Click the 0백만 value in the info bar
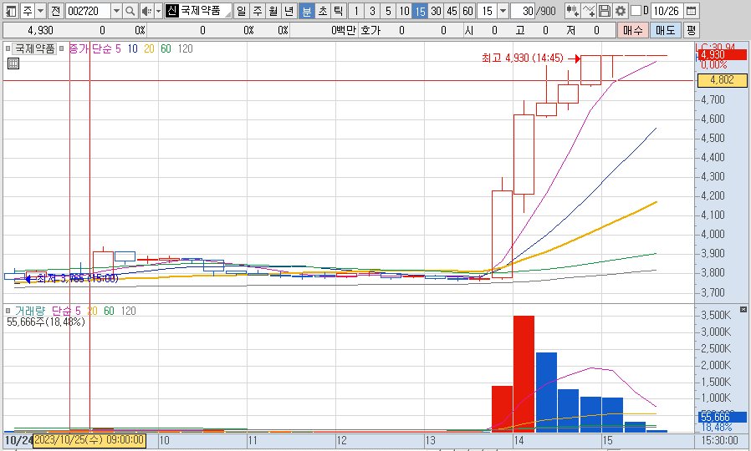Image resolution: width=751 pixels, height=451 pixels. click(344, 31)
